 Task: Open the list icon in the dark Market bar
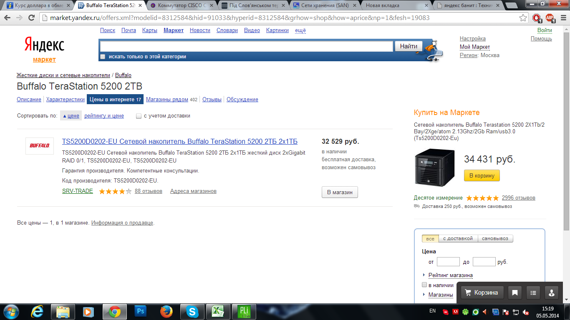533,292
